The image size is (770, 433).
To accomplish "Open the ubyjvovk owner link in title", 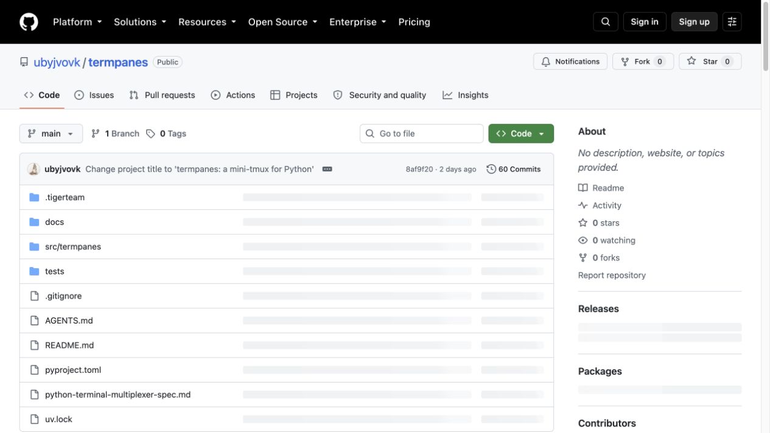I will pyautogui.click(x=57, y=62).
